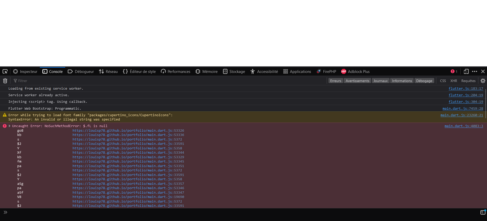Viewport: 487px width, 221px height.
Task: Open the Stockage tab
Action: click(x=234, y=72)
